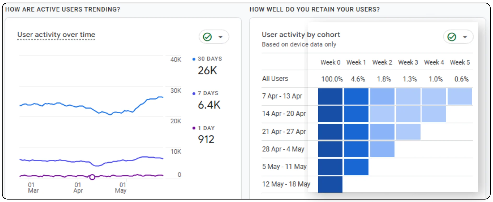The width and height of the screenshot is (493, 202).
Task: Expand dropdown arrow on User activity by cohort card
Action: click(x=465, y=37)
